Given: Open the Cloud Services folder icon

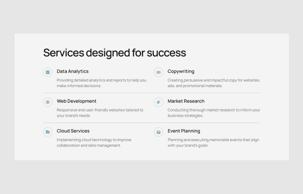Looking at the screenshot, I should 48,132.
